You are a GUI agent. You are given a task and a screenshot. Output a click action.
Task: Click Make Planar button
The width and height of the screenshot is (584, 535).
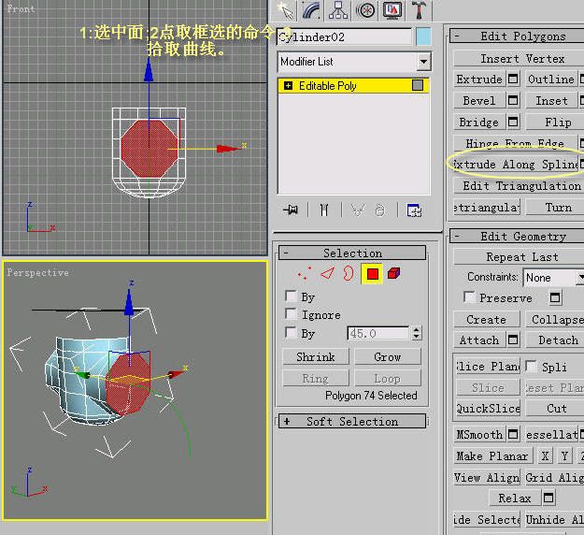[492, 455]
